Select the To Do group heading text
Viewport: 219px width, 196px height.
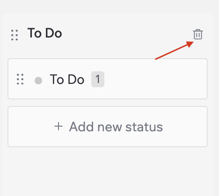(45, 33)
